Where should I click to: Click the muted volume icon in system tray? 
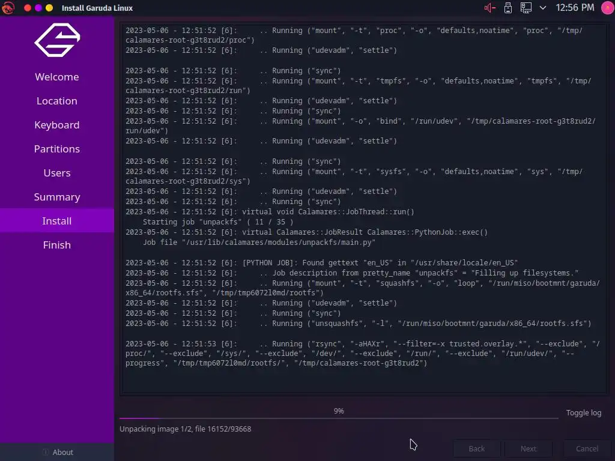490,8
